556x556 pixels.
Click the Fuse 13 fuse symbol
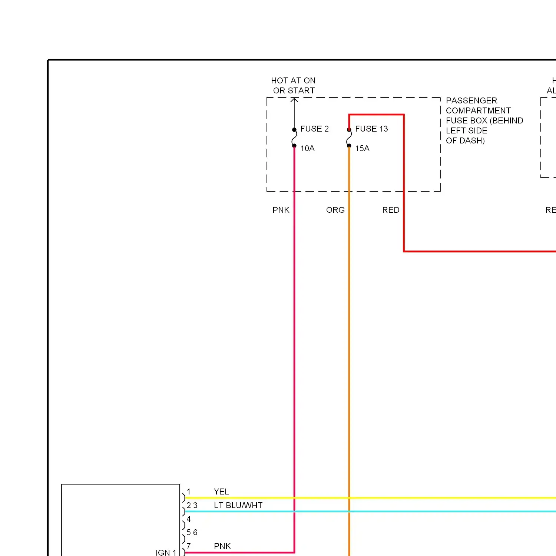point(349,138)
